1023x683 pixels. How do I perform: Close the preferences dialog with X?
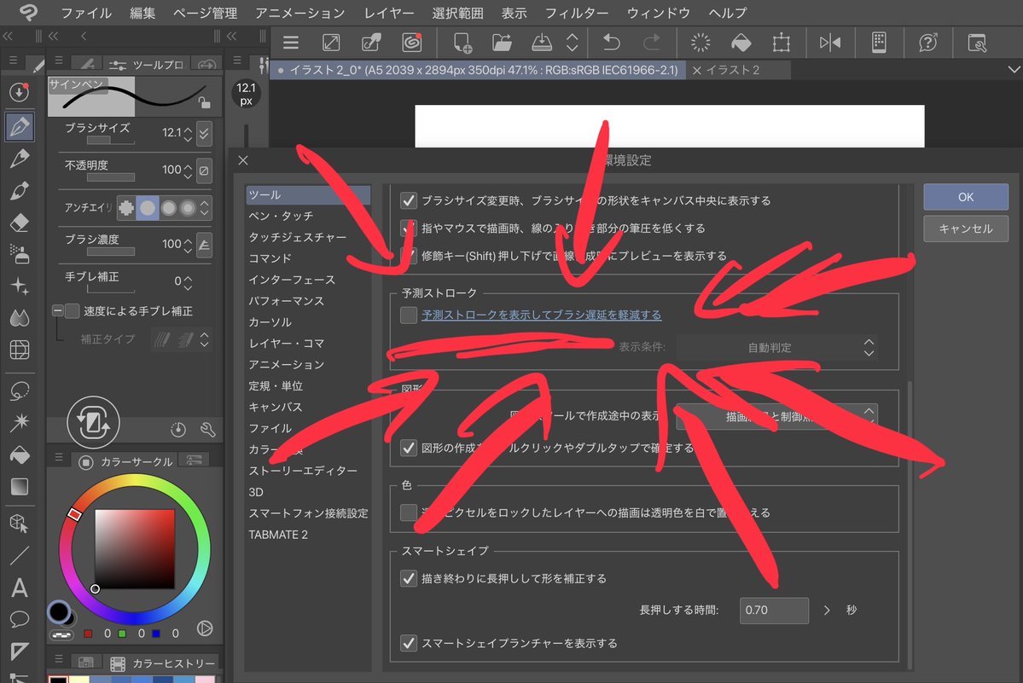coord(243,160)
